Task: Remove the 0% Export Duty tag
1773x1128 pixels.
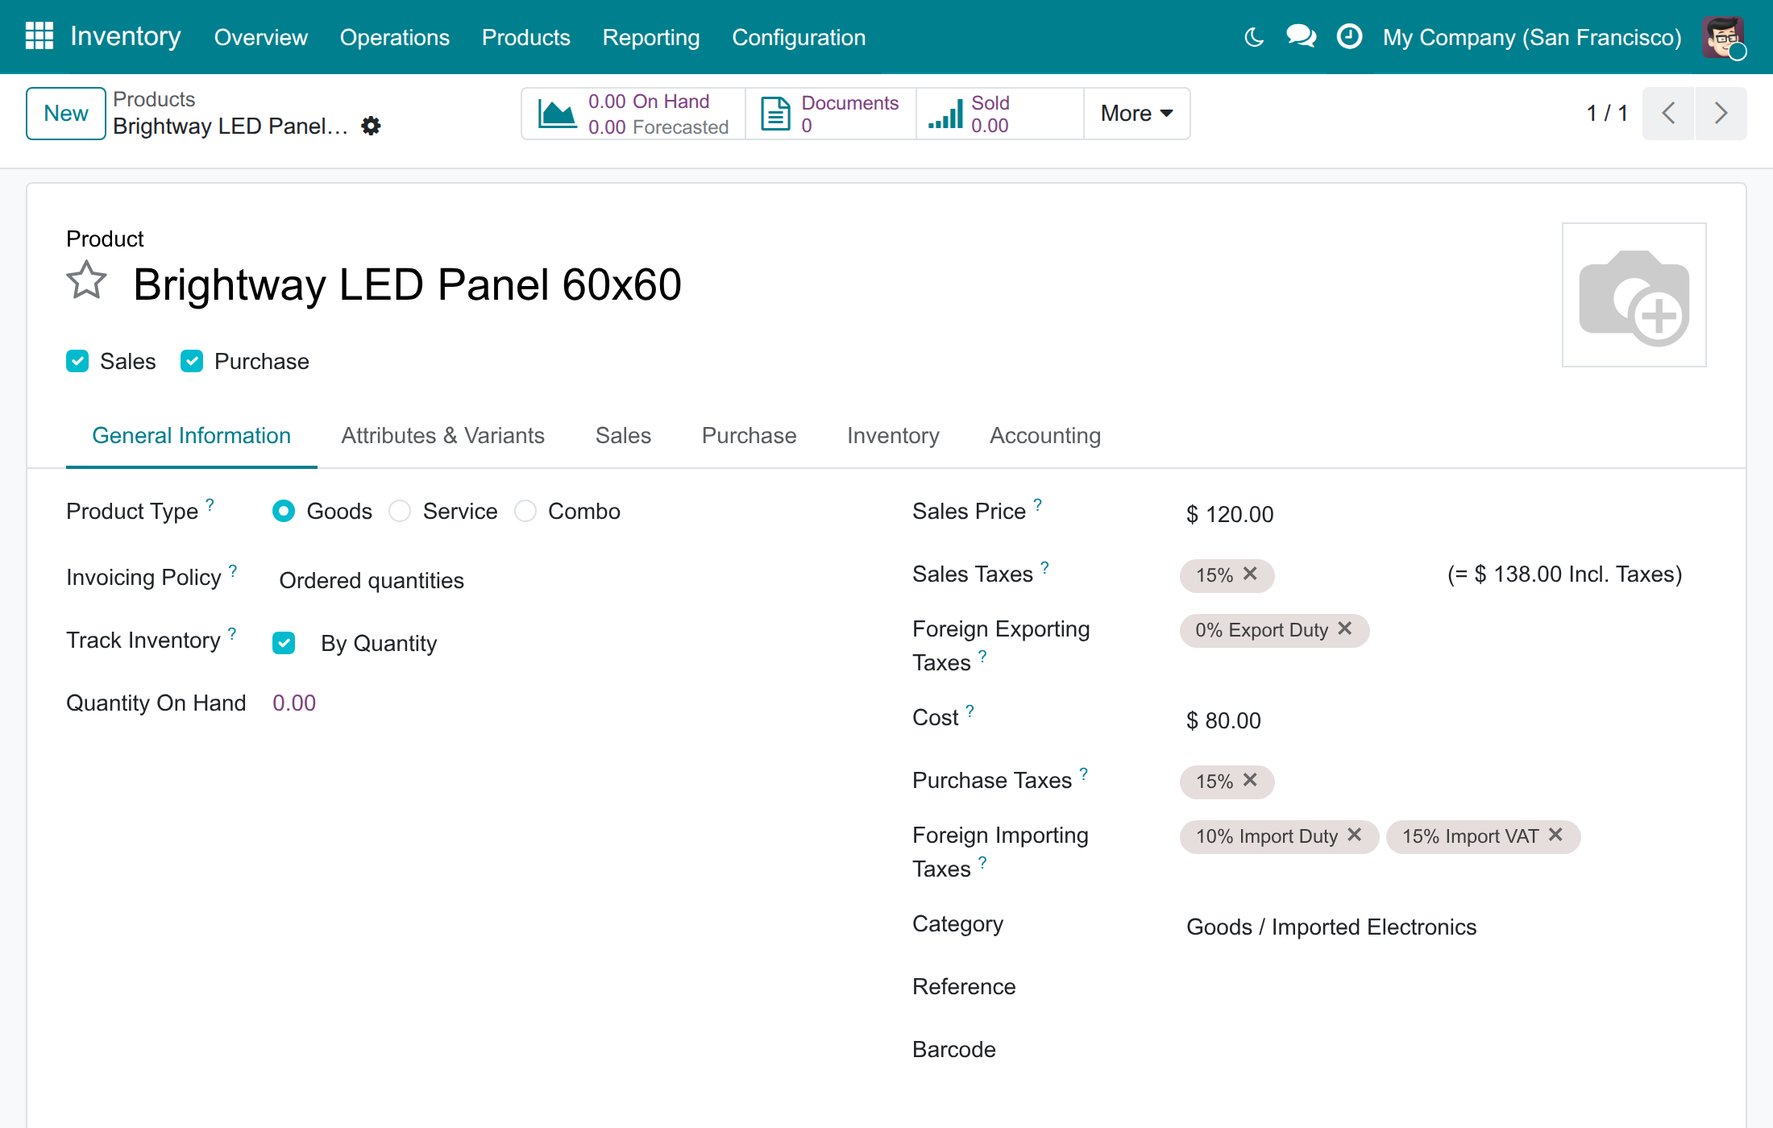Action: click(x=1344, y=628)
